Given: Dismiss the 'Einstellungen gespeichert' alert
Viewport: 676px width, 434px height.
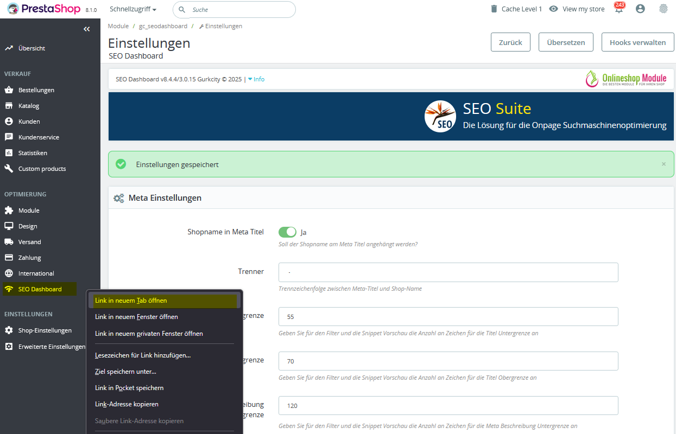Looking at the screenshot, I should 664,164.
